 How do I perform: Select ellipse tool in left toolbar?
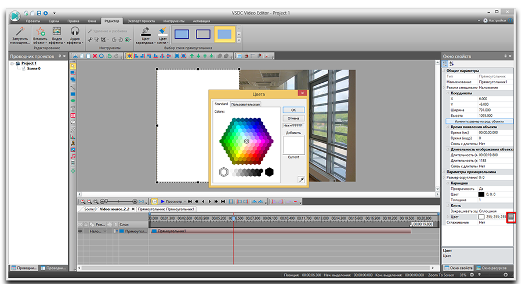pos(73,101)
